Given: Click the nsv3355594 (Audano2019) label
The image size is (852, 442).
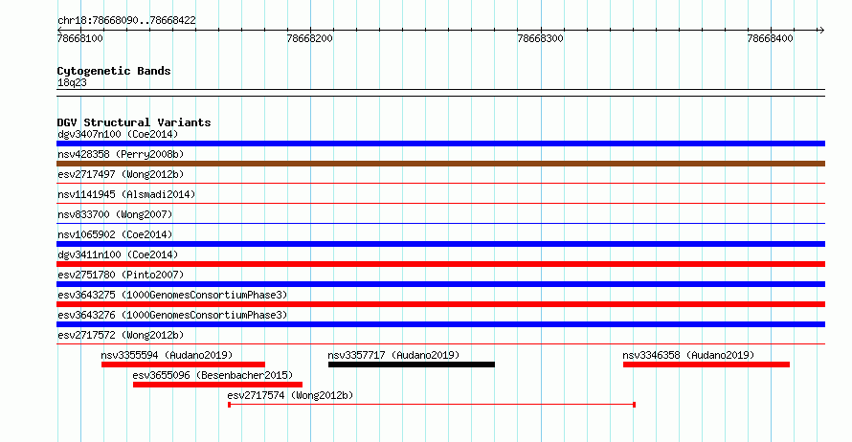Looking at the screenshot, I should pos(167,355).
